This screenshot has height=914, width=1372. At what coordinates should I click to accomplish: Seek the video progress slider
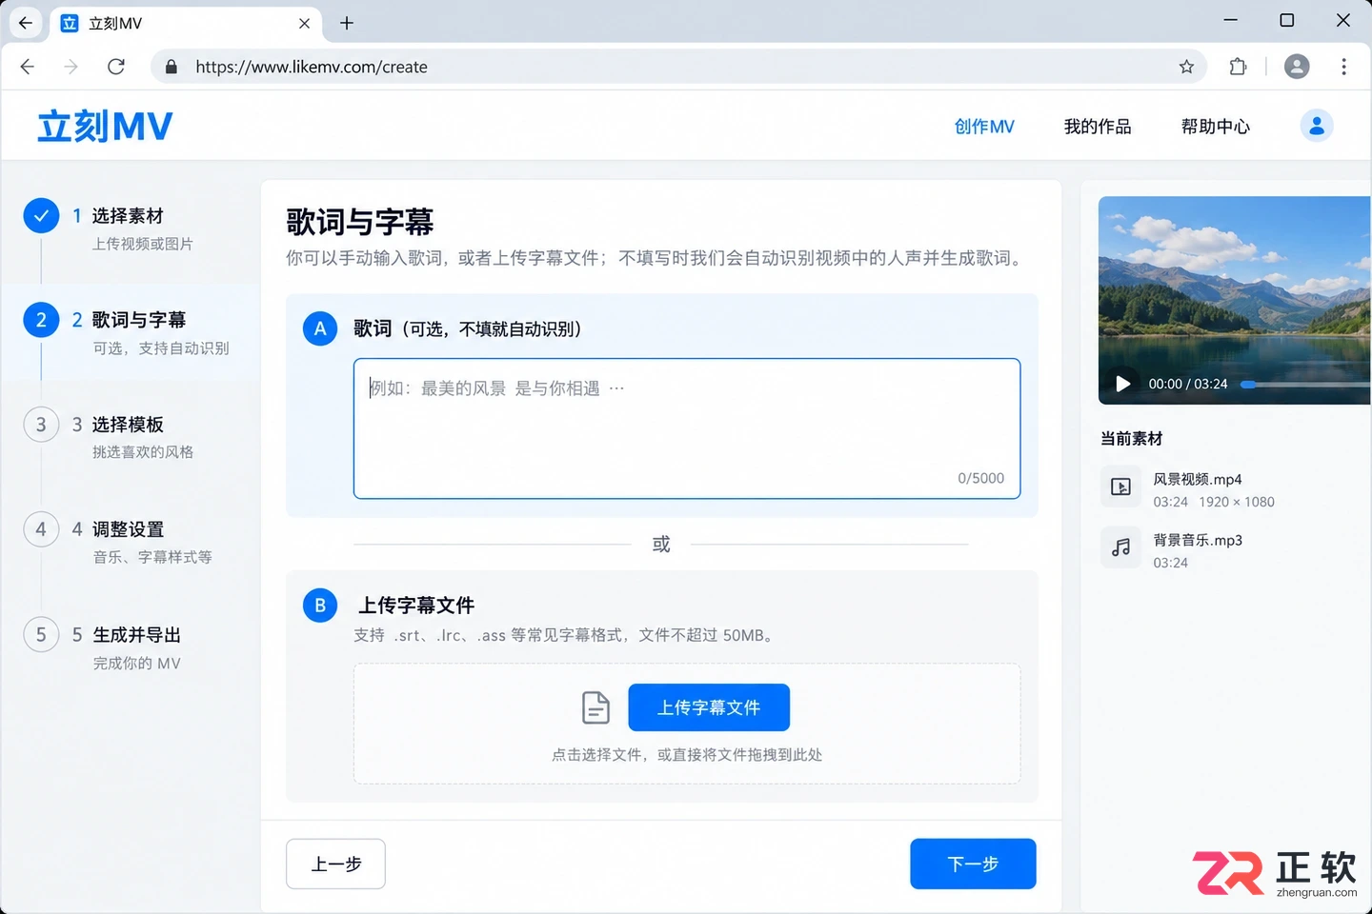[1305, 385]
